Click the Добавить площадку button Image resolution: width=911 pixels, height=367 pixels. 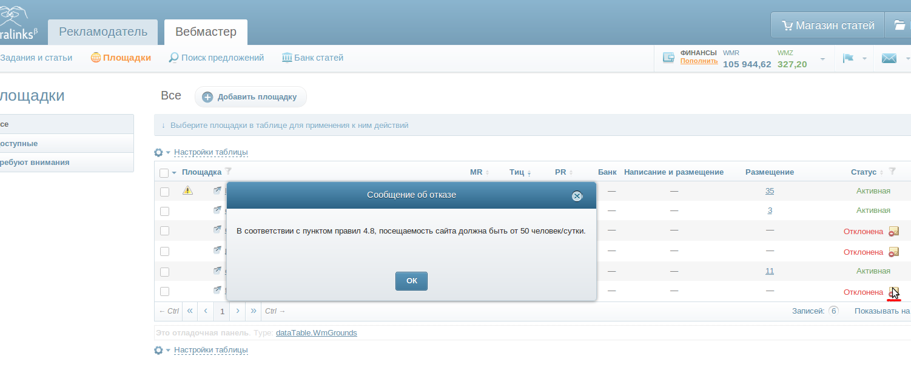250,97
